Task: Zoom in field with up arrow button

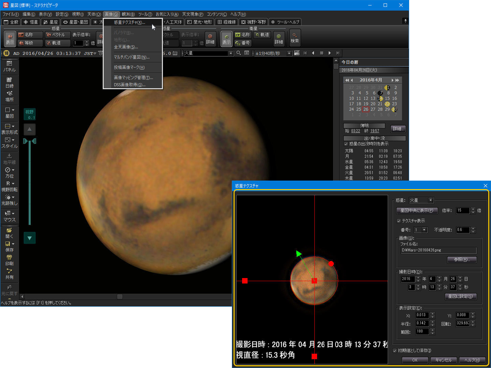Action: click(30, 129)
